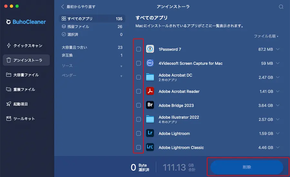
Task: Click the Adobe Lightroom Classic Lrc icon
Action: point(150,147)
